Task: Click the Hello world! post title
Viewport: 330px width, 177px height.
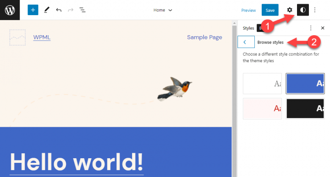Action: tap(77, 162)
